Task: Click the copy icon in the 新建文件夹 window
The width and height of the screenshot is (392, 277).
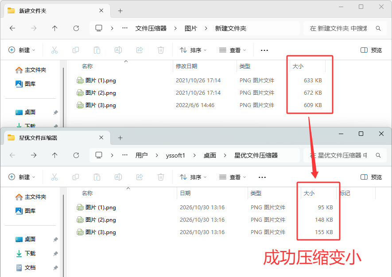Action: coord(76,50)
